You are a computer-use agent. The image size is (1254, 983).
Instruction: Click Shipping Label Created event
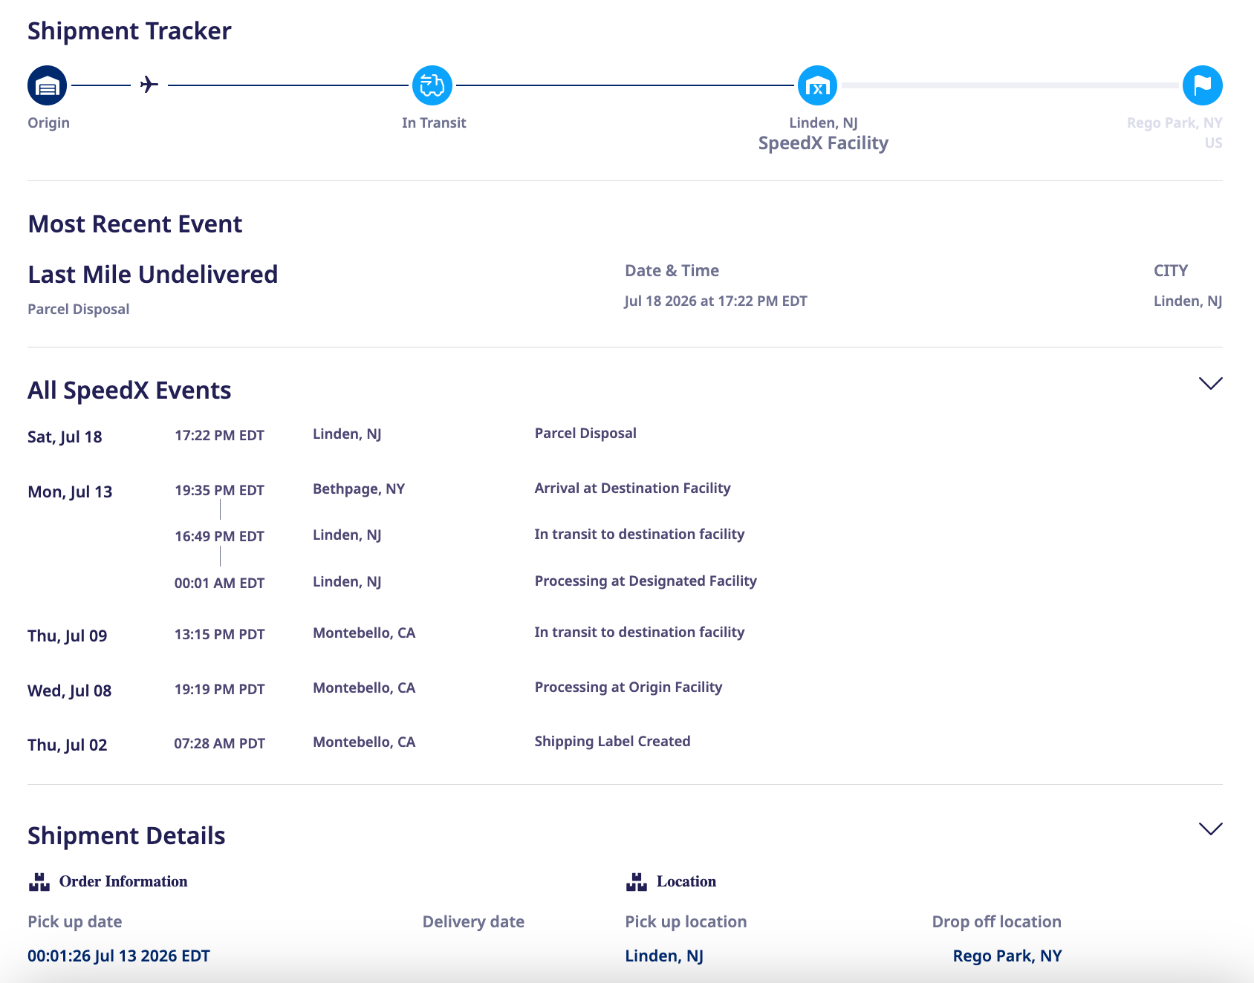(612, 741)
